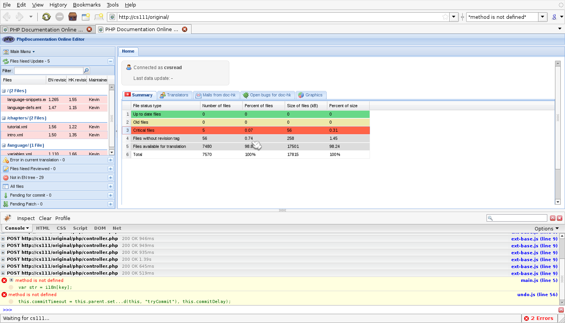Clear the Firebug console

(45, 218)
